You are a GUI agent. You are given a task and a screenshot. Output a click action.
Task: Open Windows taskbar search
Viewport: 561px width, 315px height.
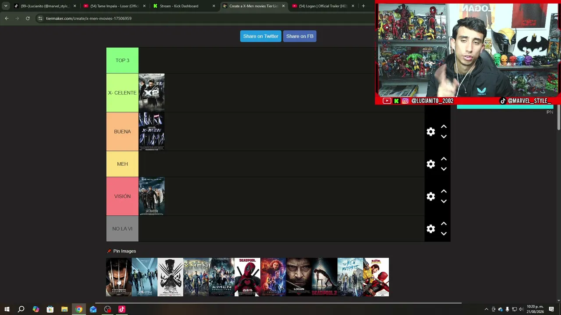(x=21, y=309)
